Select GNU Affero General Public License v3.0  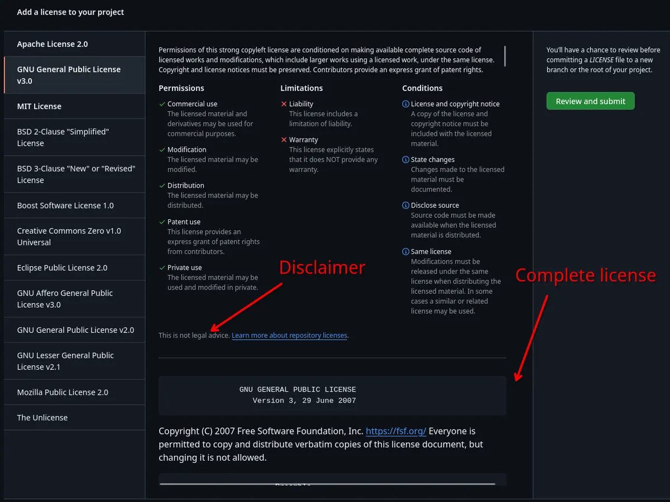coord(65,299)
